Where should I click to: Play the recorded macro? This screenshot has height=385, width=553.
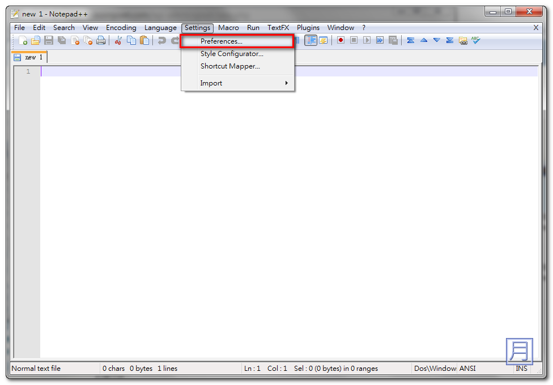coord(367,40)
